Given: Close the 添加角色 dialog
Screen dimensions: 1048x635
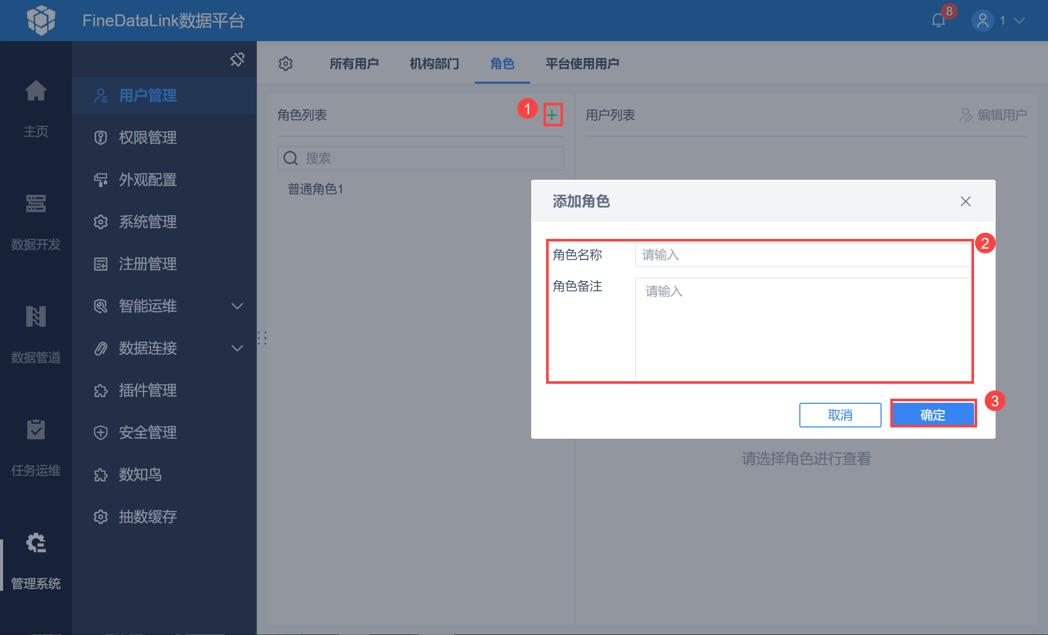Looking at the screenshot, I should (x=966, y=201).
